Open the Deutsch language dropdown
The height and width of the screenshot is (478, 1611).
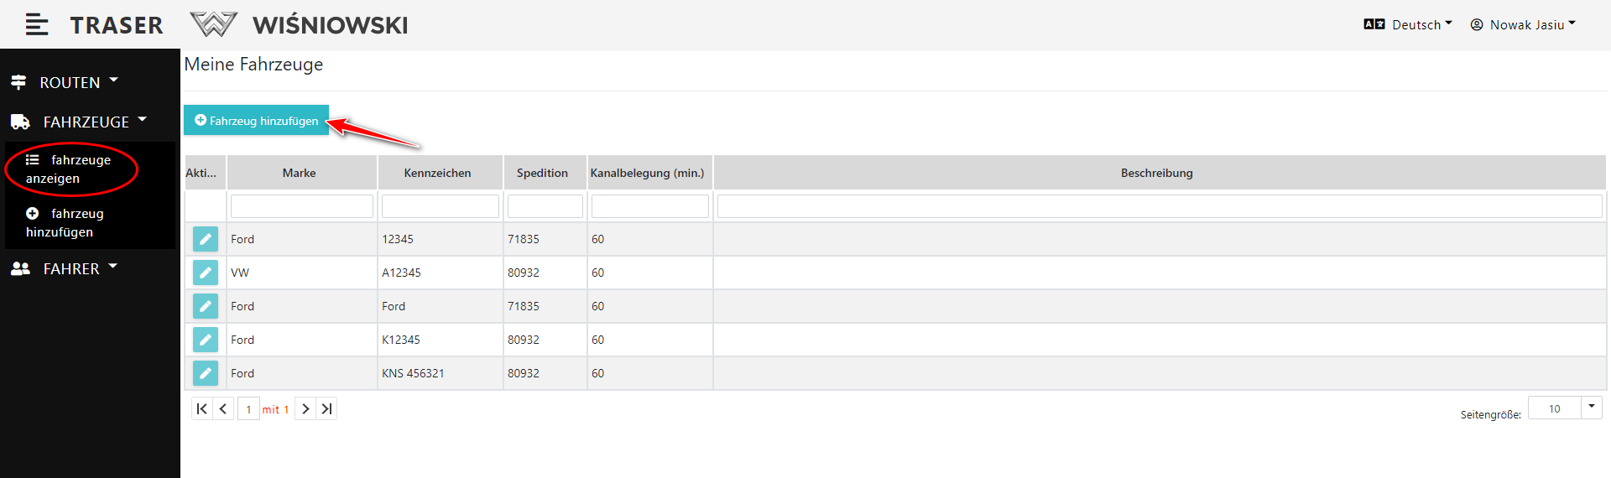1408,25
